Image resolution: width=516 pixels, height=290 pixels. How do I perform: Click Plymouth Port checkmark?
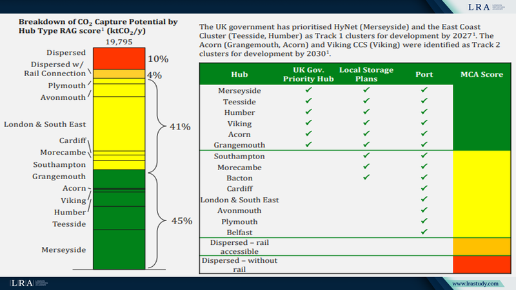[x=424, y=220]
